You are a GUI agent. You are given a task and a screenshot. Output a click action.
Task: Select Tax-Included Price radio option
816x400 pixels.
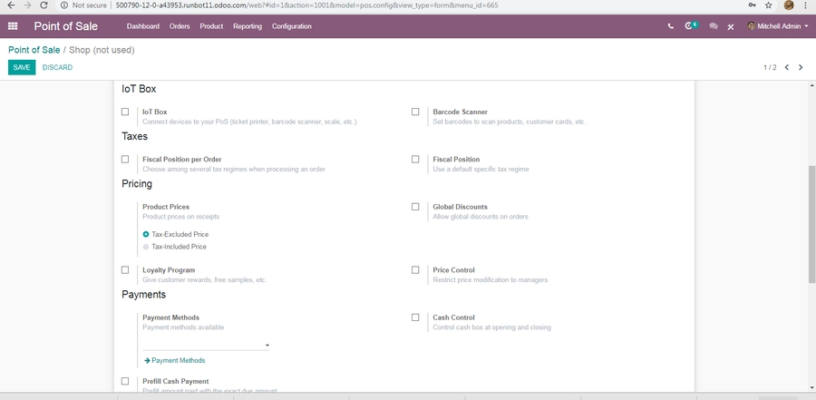(146, 247)
